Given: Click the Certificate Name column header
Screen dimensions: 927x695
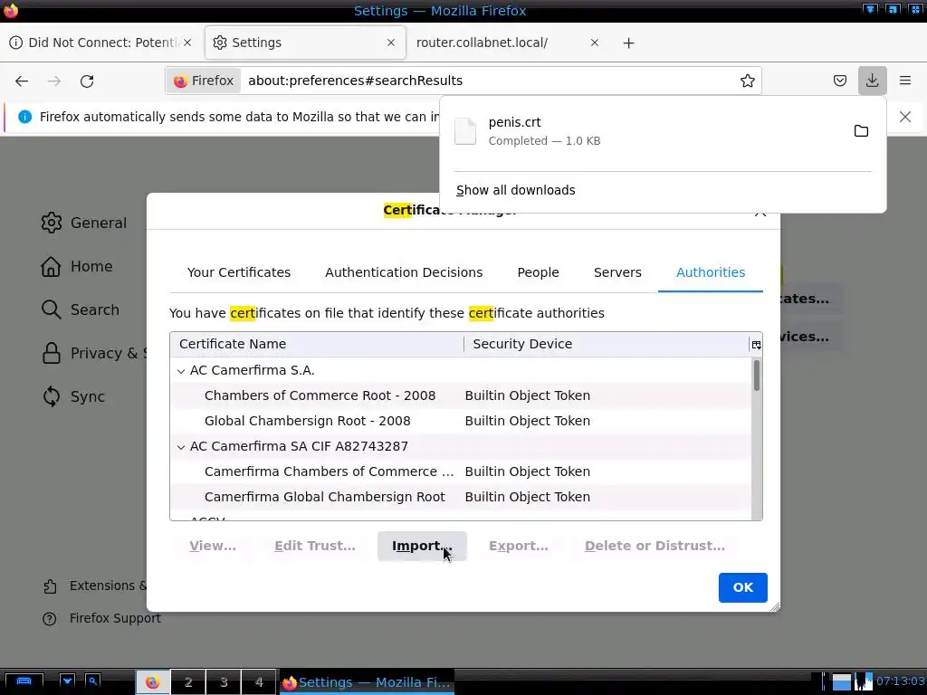Looking at the screenshot, I should click(317, 344).
